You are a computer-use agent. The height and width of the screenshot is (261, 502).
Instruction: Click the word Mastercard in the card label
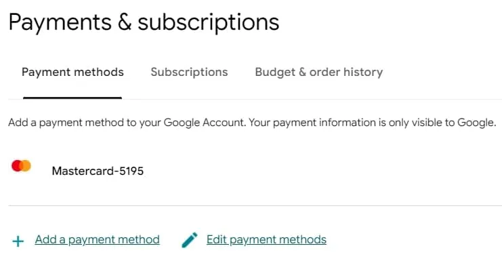[83, 171]
